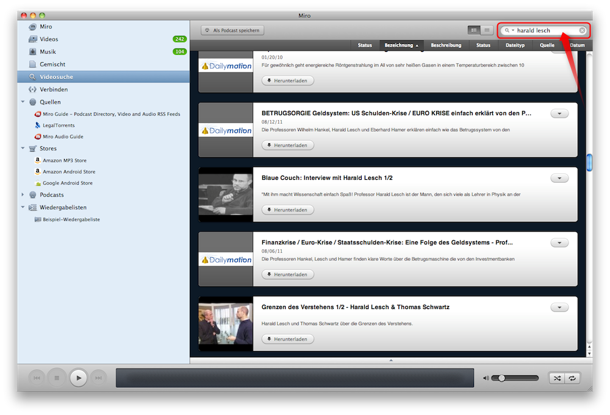Click the speaker volume icon
This screenshot has height=415, width=610.
tap(486, 378)
